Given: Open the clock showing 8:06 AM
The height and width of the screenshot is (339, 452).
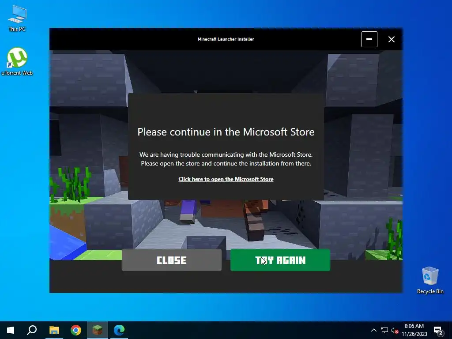Looking at the screenshot, I should point(414,330).
